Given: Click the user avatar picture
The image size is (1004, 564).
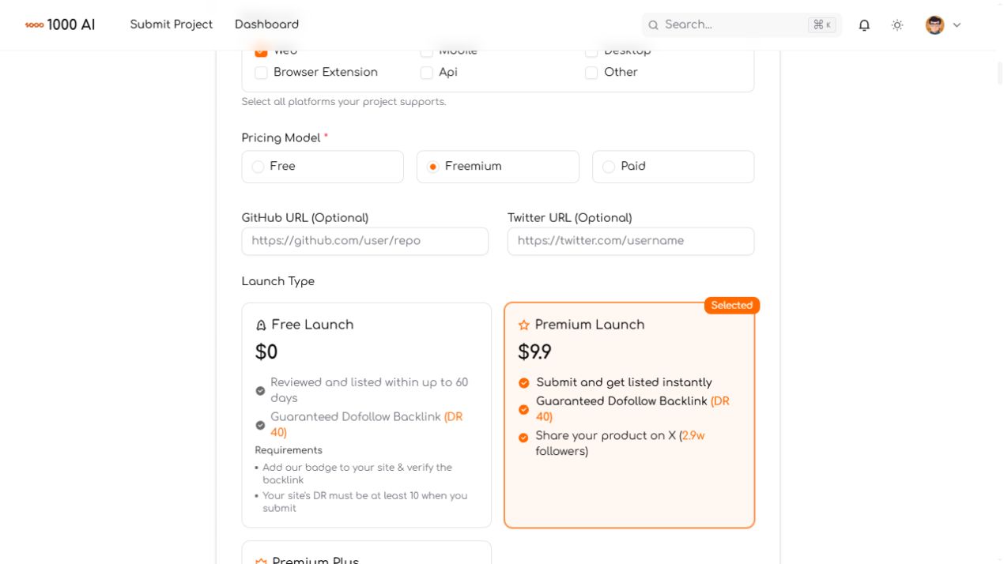Looking at the screenshot, I should pos(935,24).
